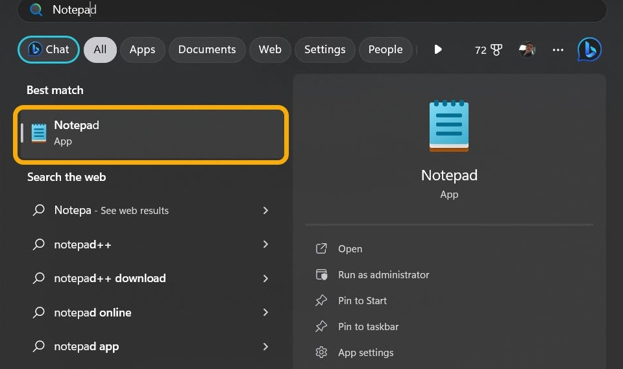The width and height of the screenshot is (623, 369).
Task: Click the small Notepad icon in best match
Action: click(x=39, y=133)
